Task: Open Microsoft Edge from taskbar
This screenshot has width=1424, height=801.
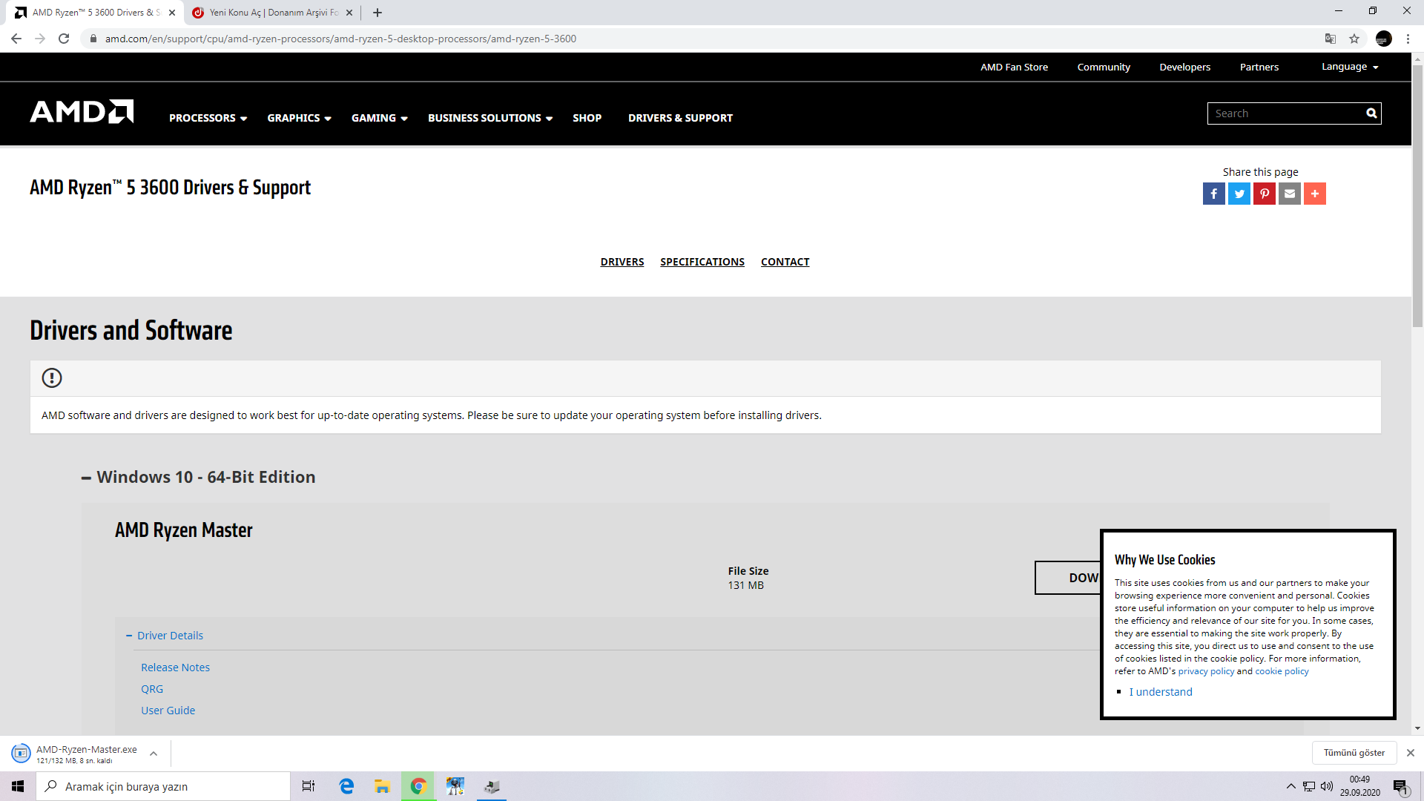Action: [346, 786]
